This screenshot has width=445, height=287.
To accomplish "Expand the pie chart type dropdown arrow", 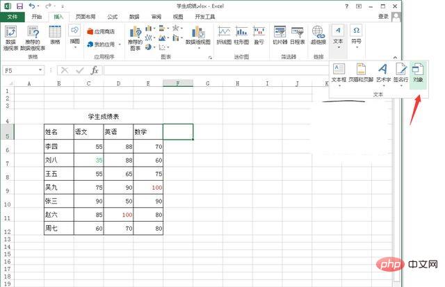I will tap(154, 47).
